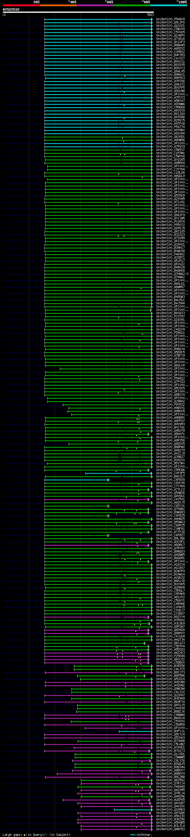Image resolution: width=190 pixels, height=837 pixels.
Task: Select the label UniRef100_A1DIS4
Action: pos(170,565)
